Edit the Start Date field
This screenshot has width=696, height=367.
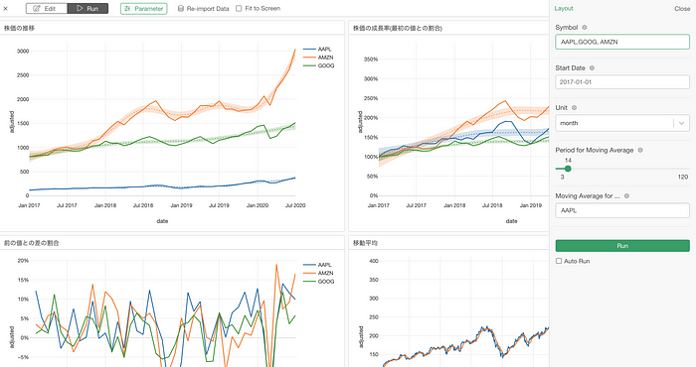622,82
